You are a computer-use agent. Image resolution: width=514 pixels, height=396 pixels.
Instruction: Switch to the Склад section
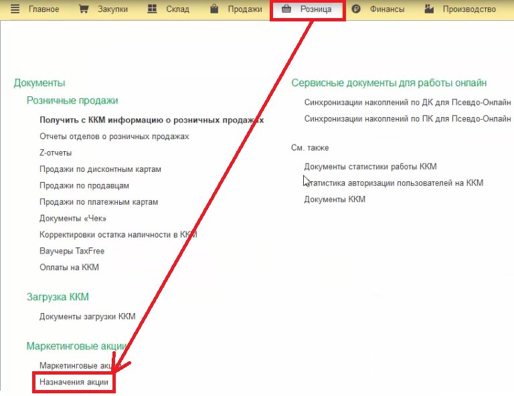point(177,9)
